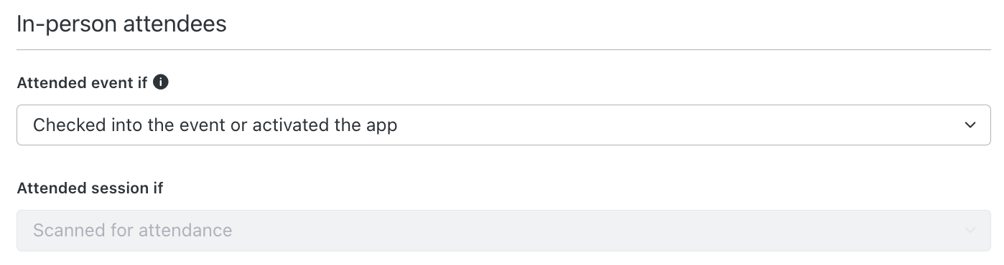Click the divider line under In-person attendees
This screenshot has height=265, width=1004.
tap(503, 49)
